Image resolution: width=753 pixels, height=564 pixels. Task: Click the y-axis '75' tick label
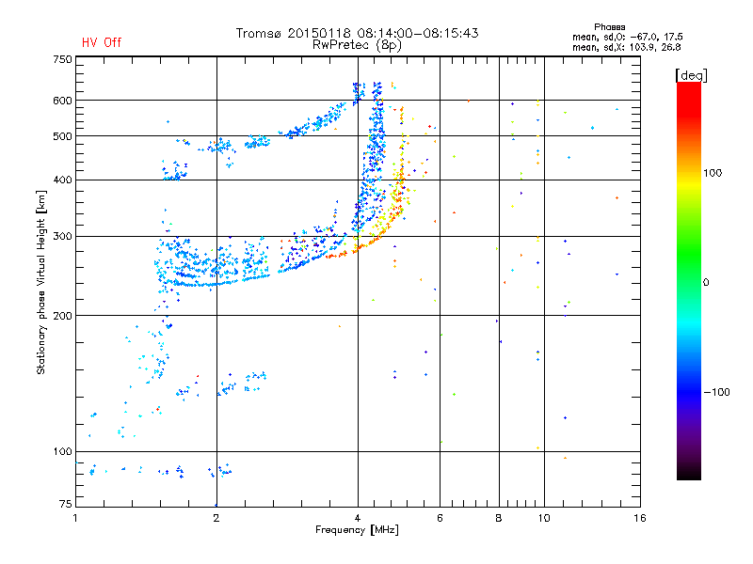66,504
